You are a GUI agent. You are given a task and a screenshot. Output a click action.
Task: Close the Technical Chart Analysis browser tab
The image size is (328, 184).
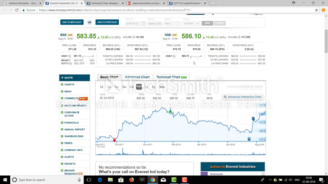coord(123,3)
